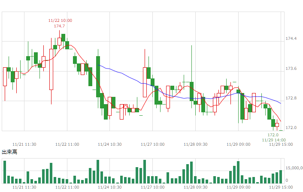Screen dimensions: 303x192
Task: Click volume chart date label 11/22 11:00
Action: [x=67, y=187]
